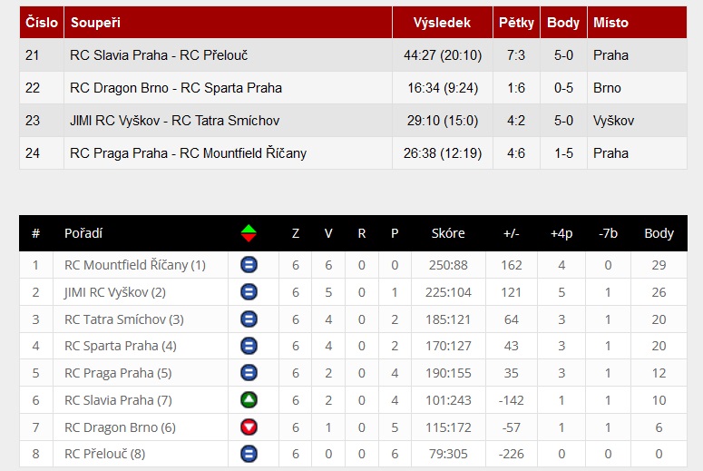
Task: Click the 44:27 (20:10) match result
Action: click(442, 55)
